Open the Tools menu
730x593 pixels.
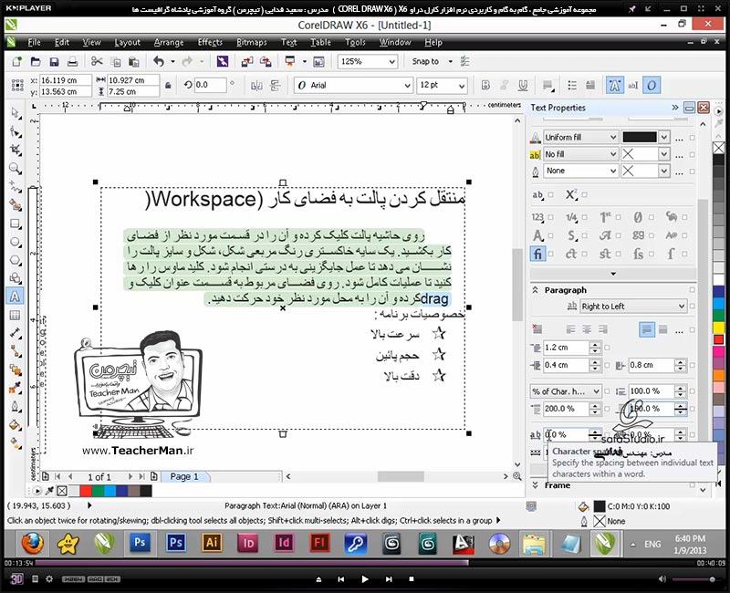coord(355,42)
